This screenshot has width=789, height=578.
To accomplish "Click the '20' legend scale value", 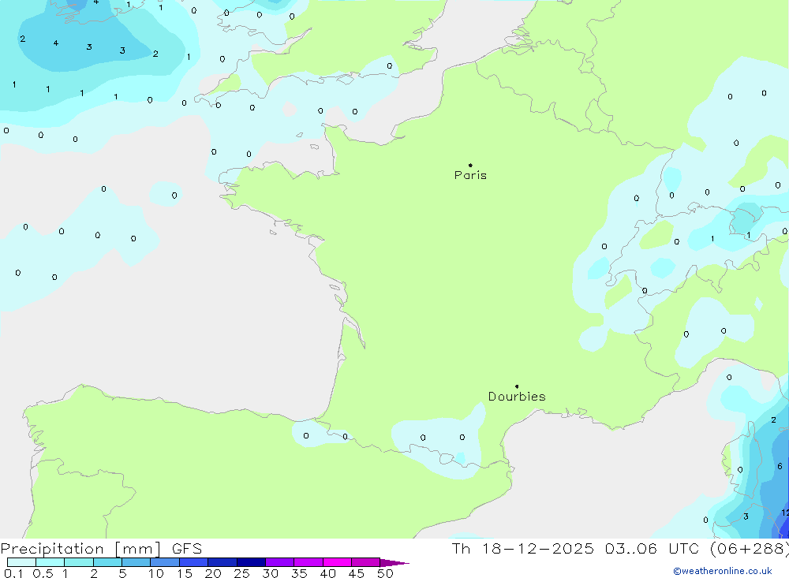I will click(x=213, y=573).
